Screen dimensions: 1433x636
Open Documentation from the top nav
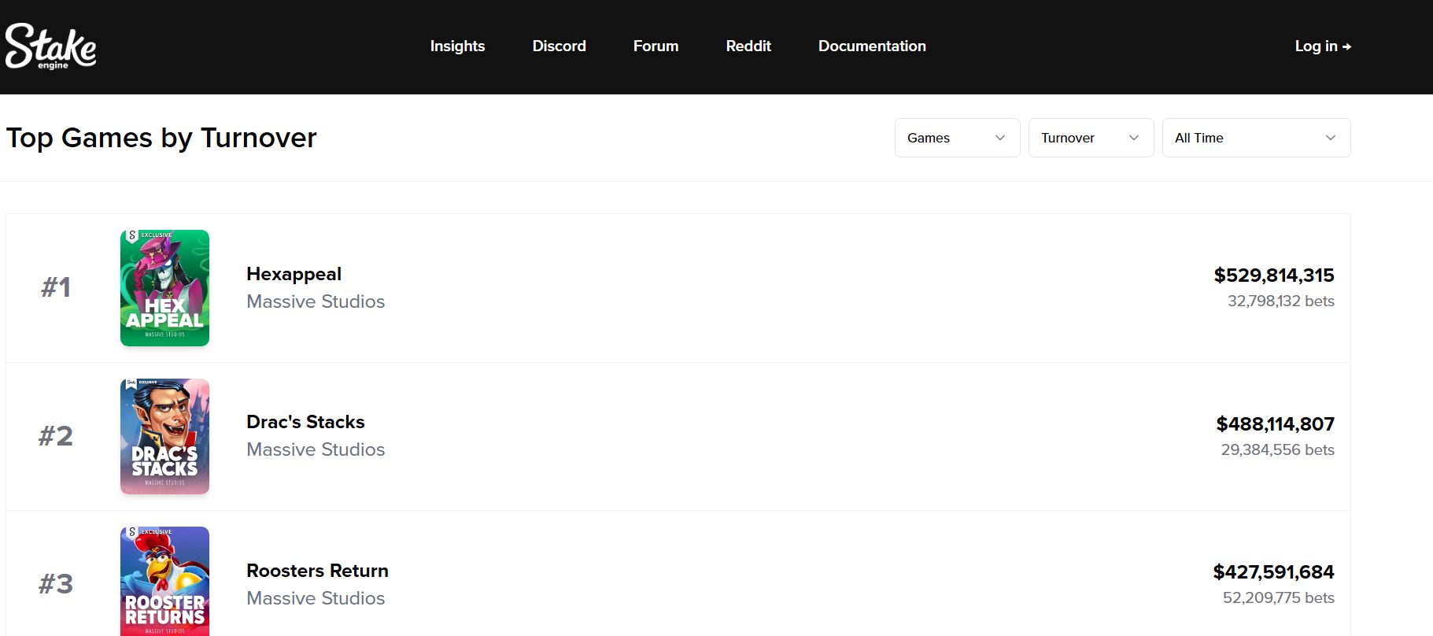pyautogui.click(x=872, y=46)
